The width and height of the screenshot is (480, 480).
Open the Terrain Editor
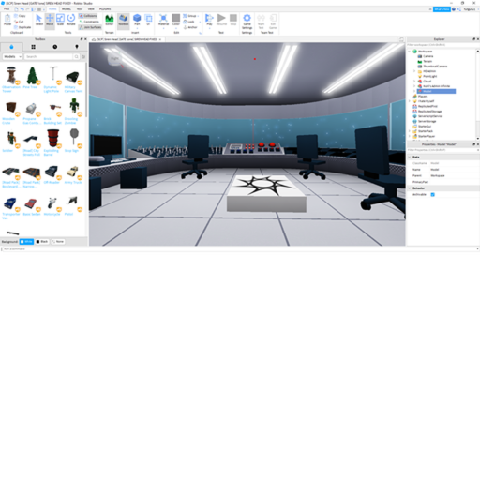click(110, 20)
